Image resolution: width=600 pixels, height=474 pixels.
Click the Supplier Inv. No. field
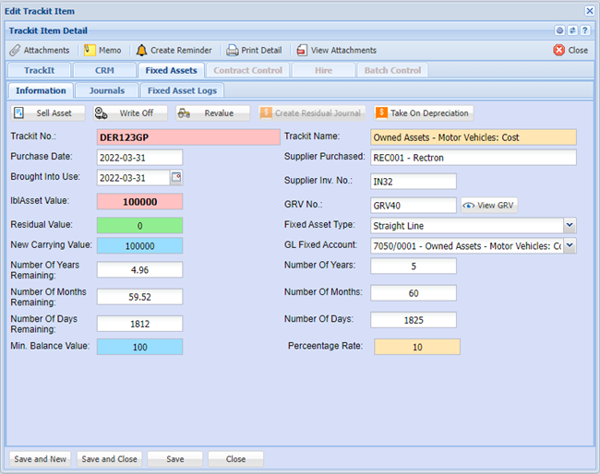[x=413, y=181]
